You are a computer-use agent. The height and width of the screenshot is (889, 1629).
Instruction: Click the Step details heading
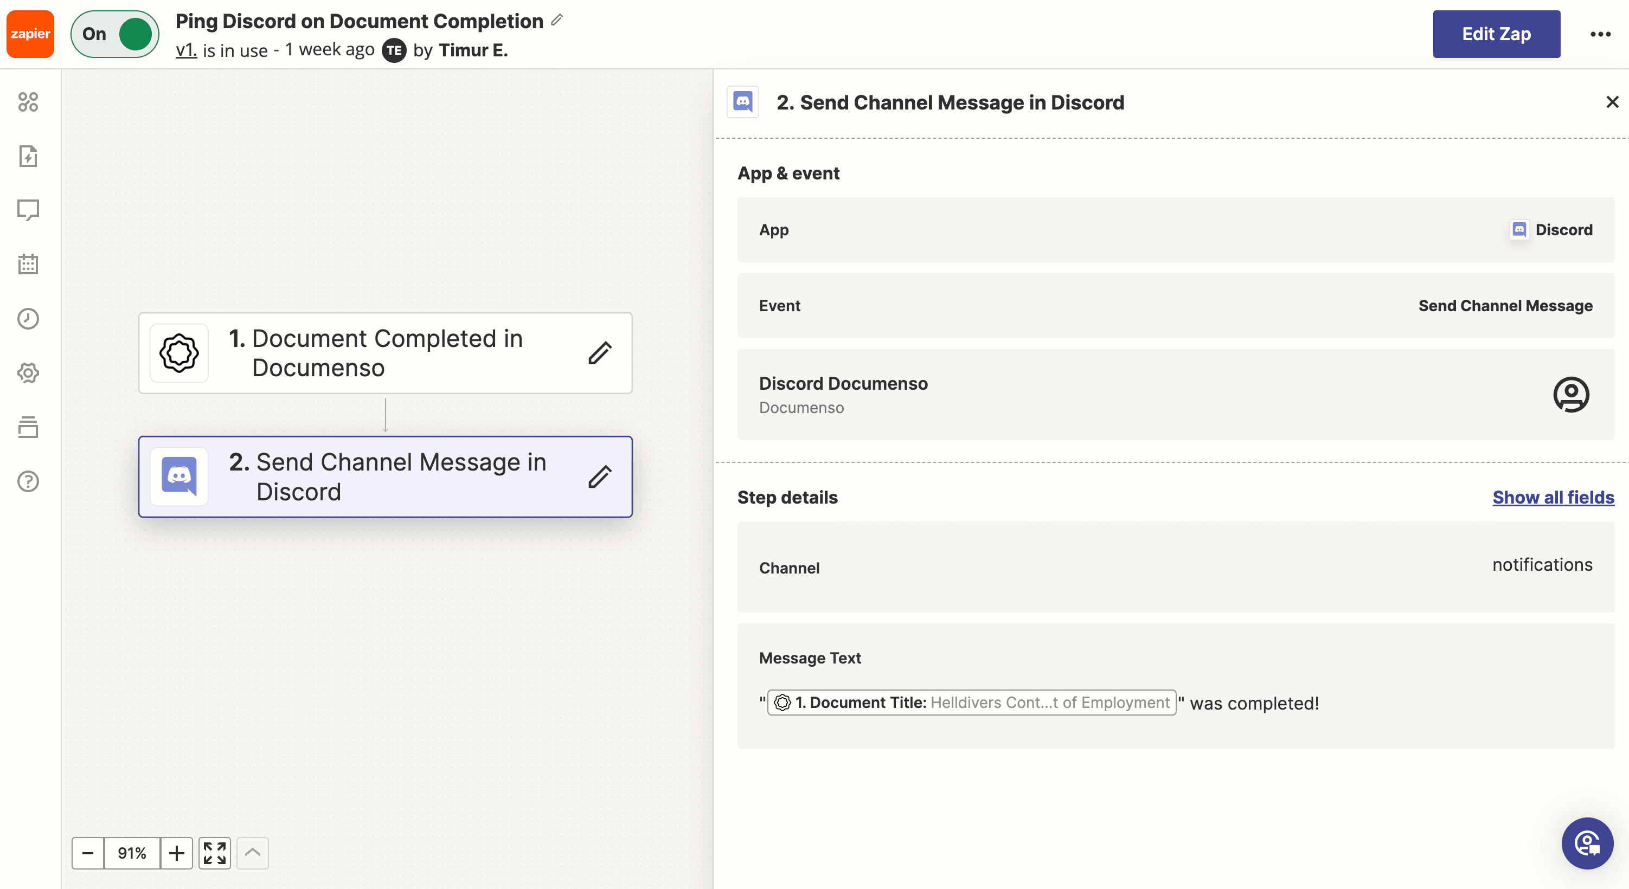(x=787, y=498)
